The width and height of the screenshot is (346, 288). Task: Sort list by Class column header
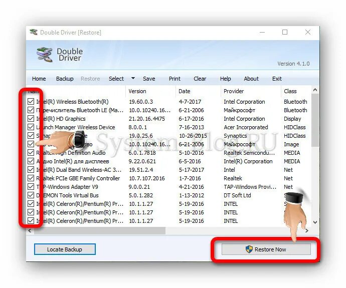[296, 91]
